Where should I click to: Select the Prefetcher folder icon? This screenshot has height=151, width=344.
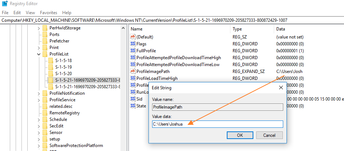coord(45,41)
